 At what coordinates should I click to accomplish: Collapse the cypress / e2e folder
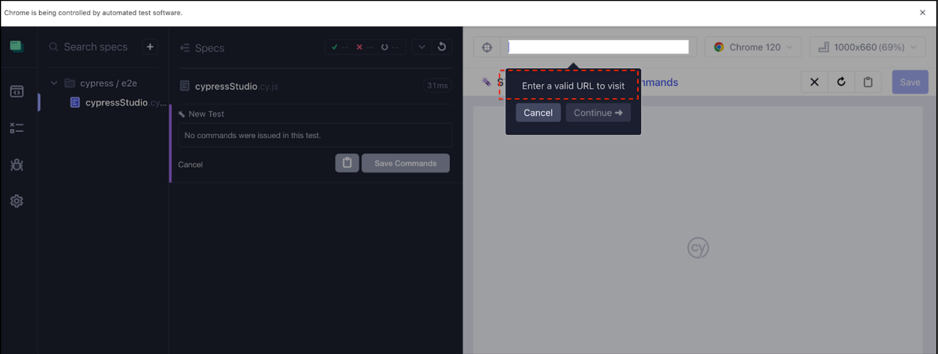54,83
